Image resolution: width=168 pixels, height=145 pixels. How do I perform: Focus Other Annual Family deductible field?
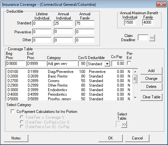(x=85, y=40)
